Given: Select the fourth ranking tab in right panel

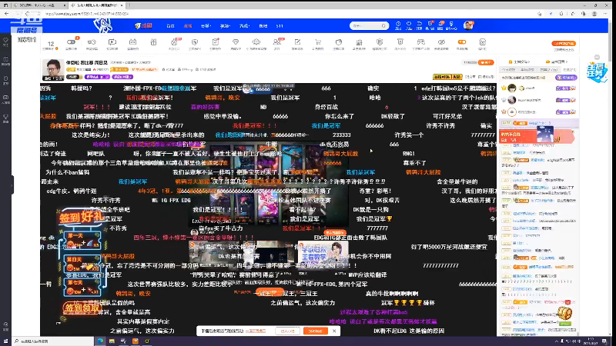Looking at the screenshot, I should click(569, 69).
